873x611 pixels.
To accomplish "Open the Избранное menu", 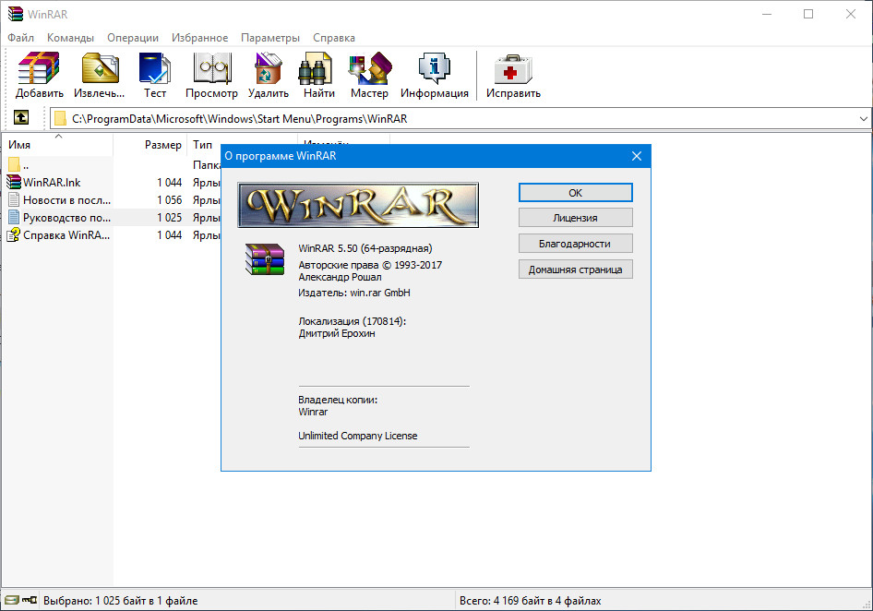I will tap(199, 38).
